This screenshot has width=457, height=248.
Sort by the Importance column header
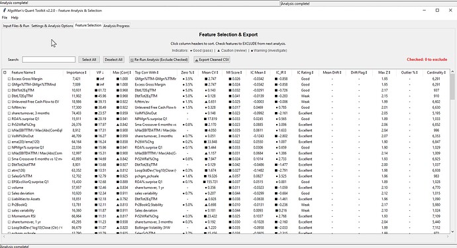click(76, 72)
